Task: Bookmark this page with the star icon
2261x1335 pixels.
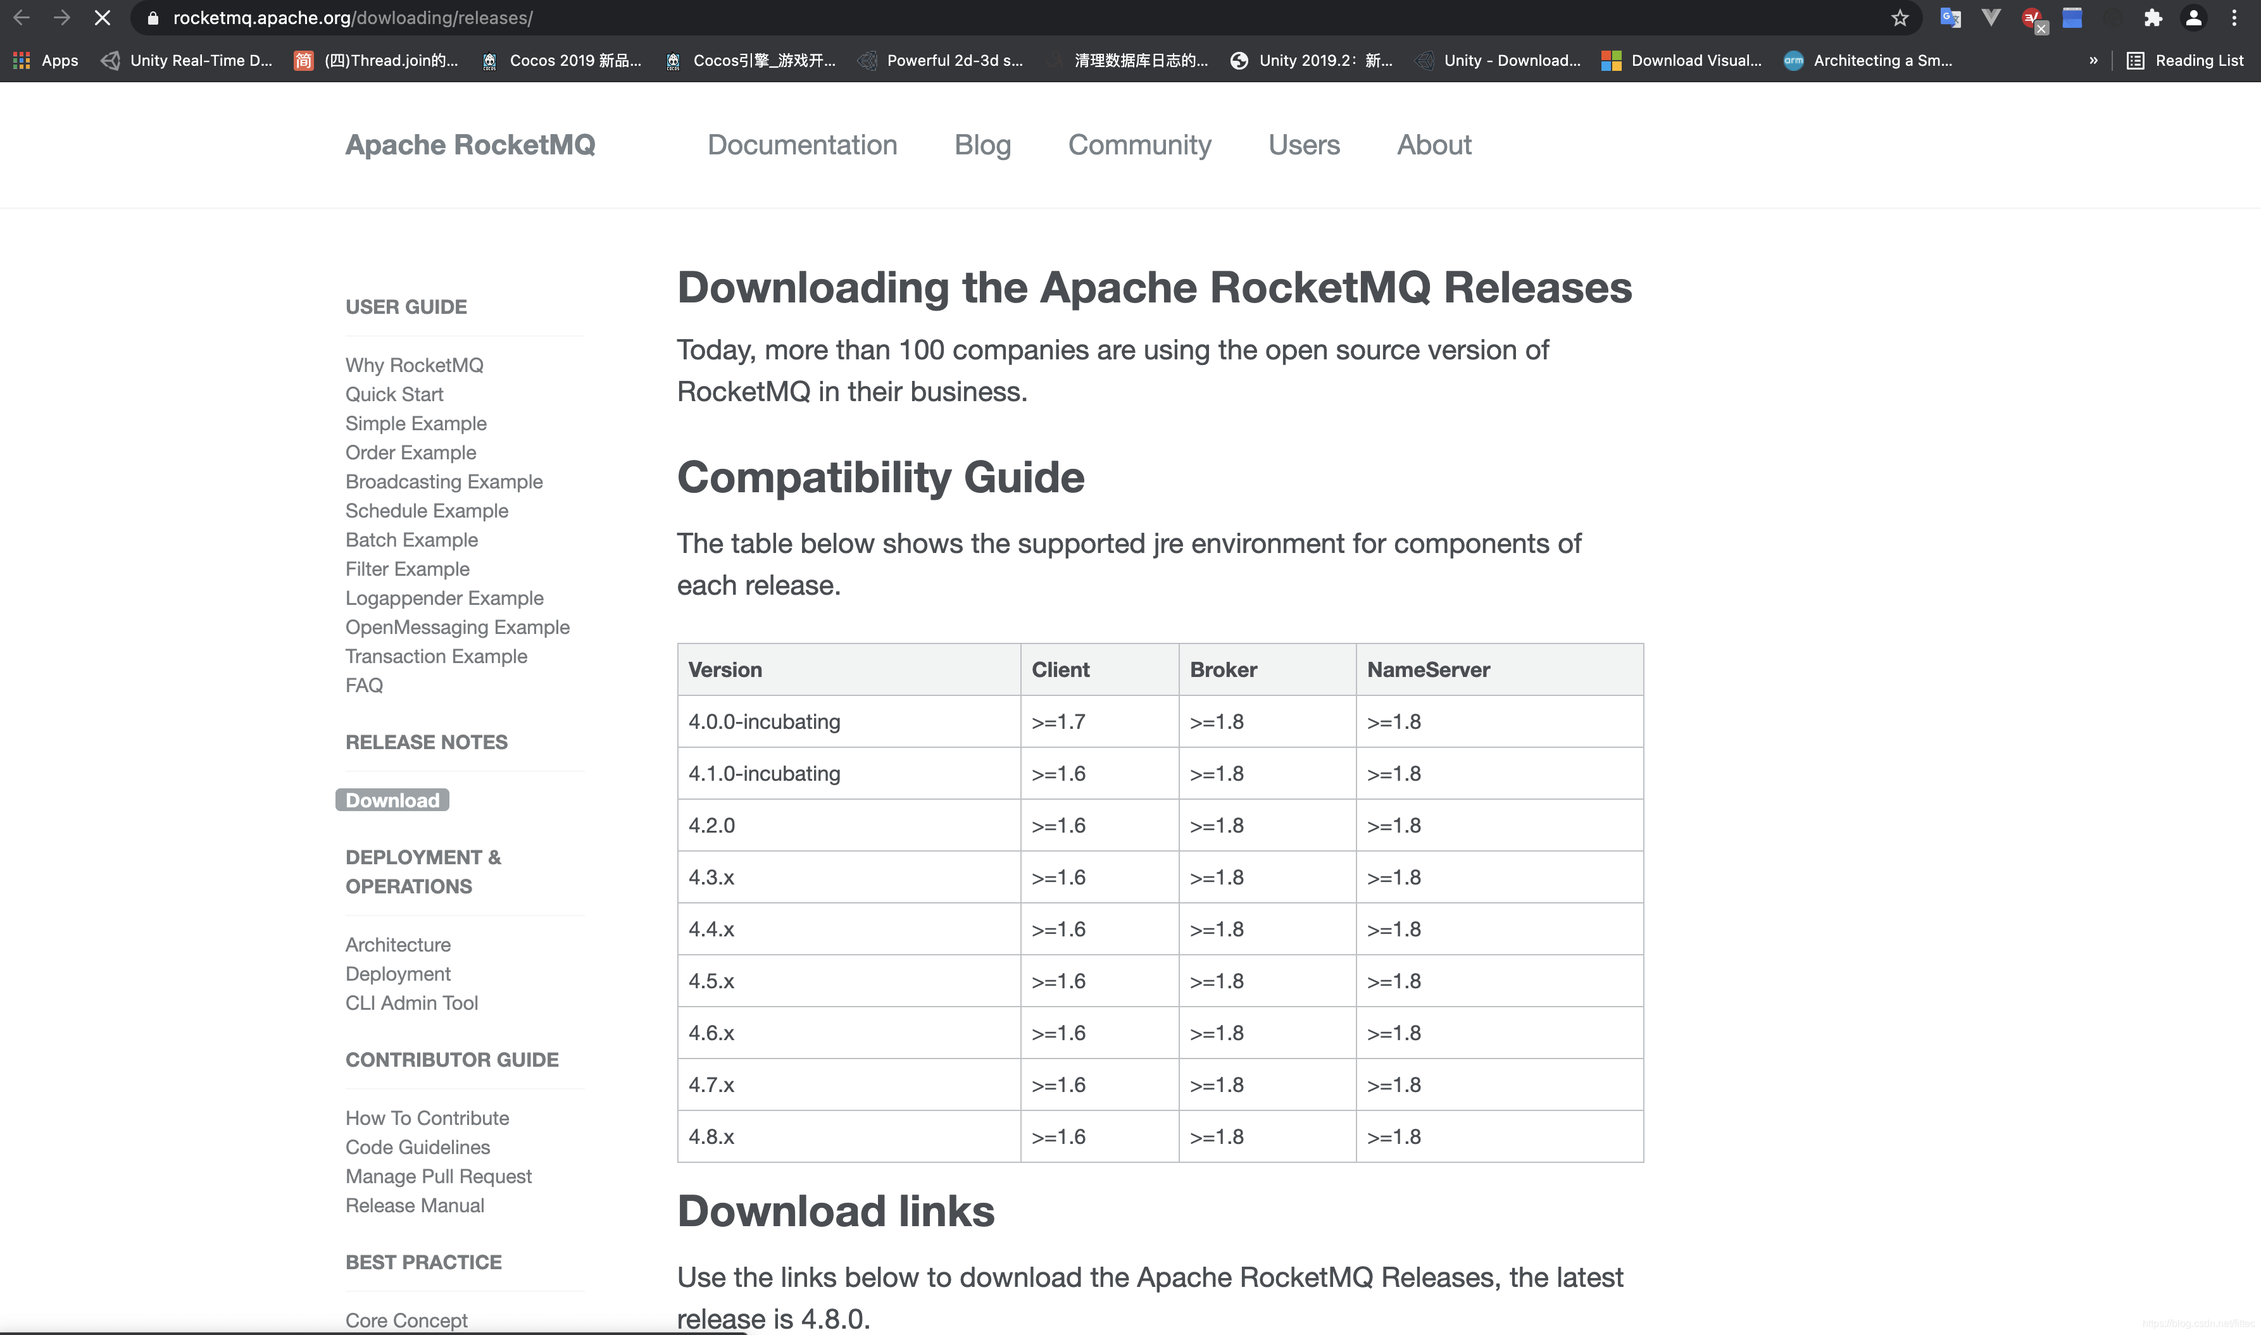Action: point(1900,18)
